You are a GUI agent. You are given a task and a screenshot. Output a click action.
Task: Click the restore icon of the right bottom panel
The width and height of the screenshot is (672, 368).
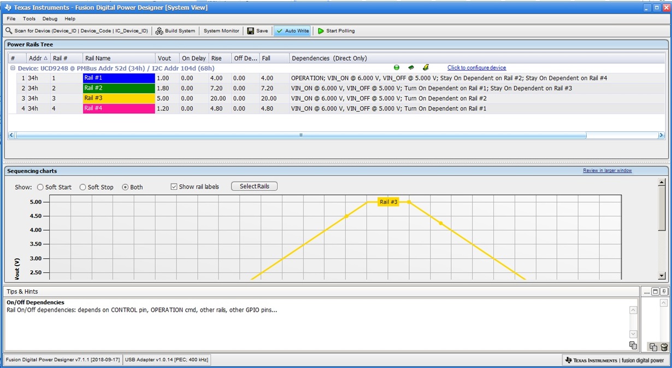point(656,291)
